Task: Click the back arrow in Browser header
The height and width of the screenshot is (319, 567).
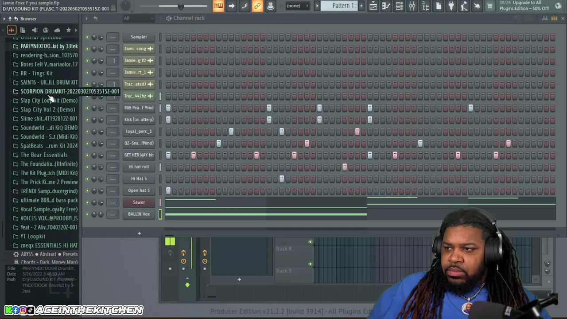Action: (16, 19)
